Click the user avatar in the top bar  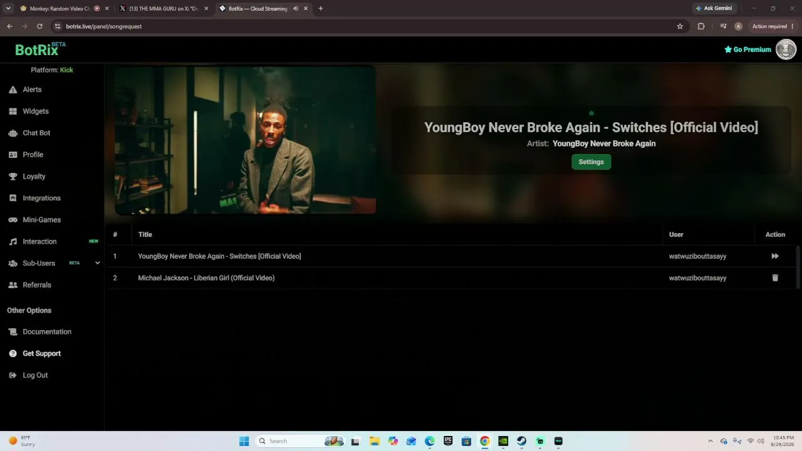coord(786,49)
